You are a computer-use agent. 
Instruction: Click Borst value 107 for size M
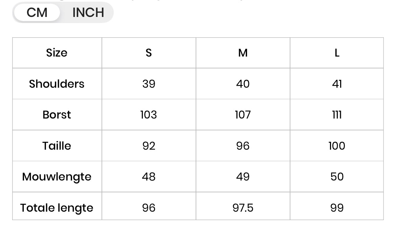point(243,115)
